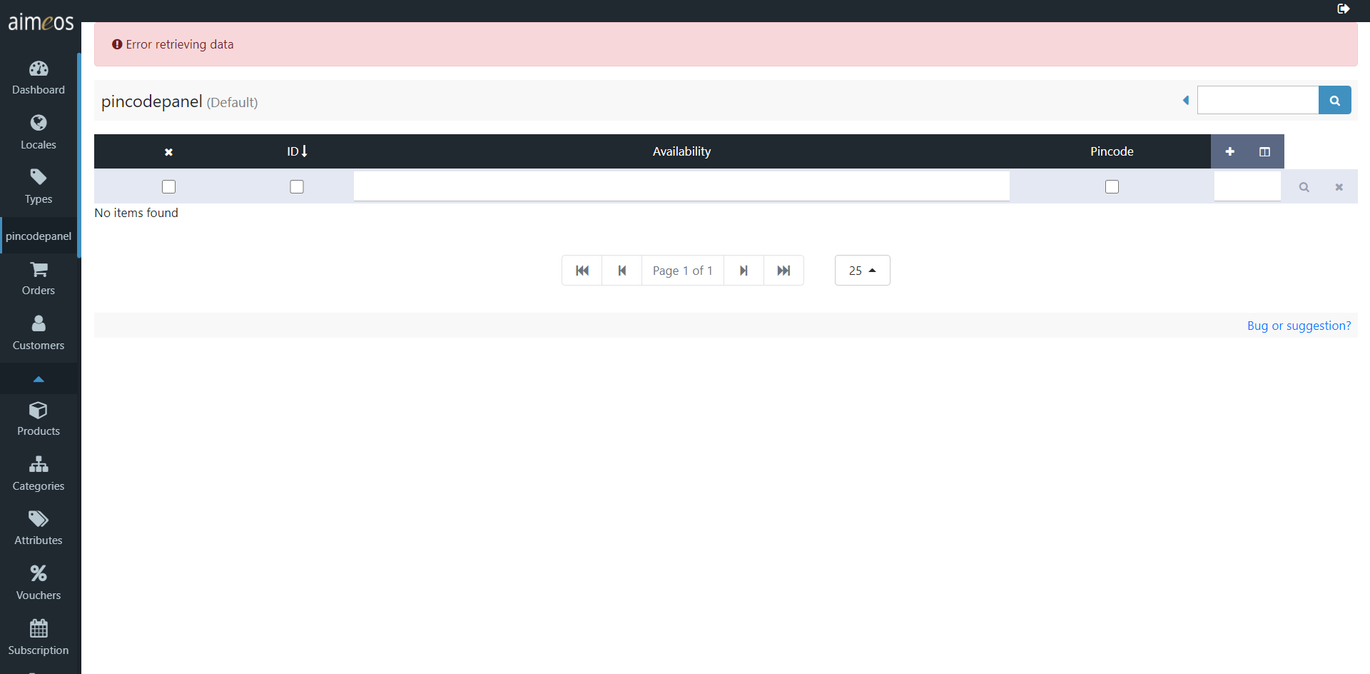Open the Attributes sidebar item
The height and width of the screenshot is (674, 1370).
tap(39, 528)
